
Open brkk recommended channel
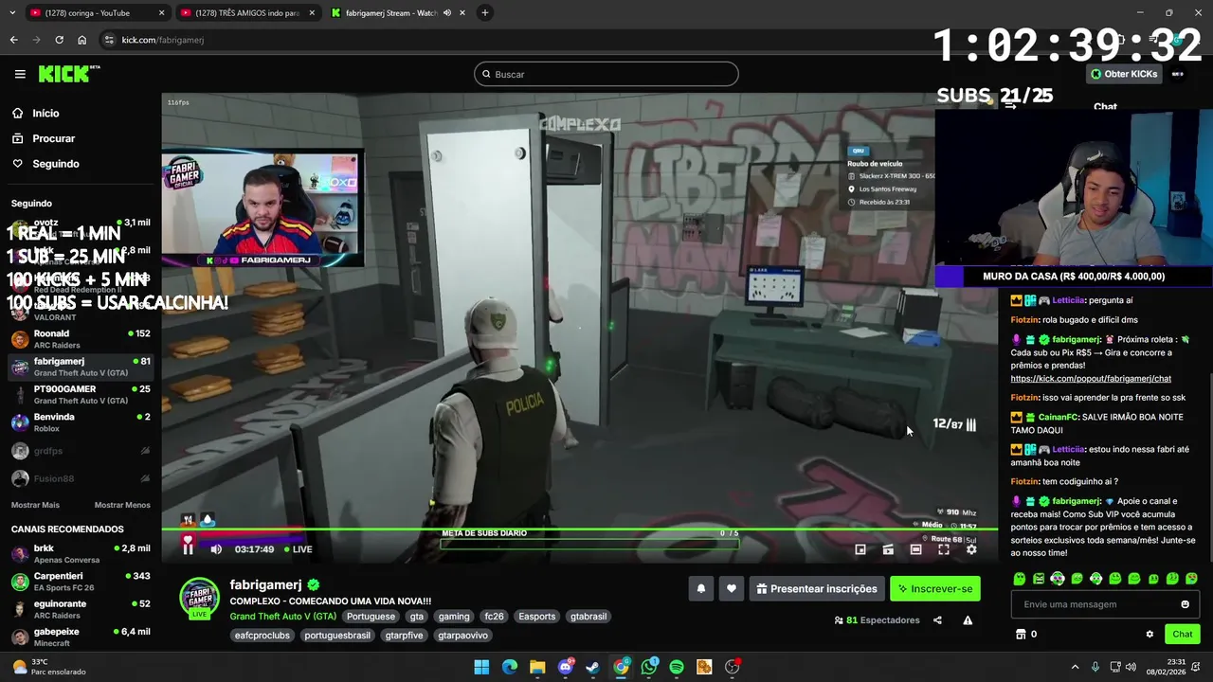81,554
